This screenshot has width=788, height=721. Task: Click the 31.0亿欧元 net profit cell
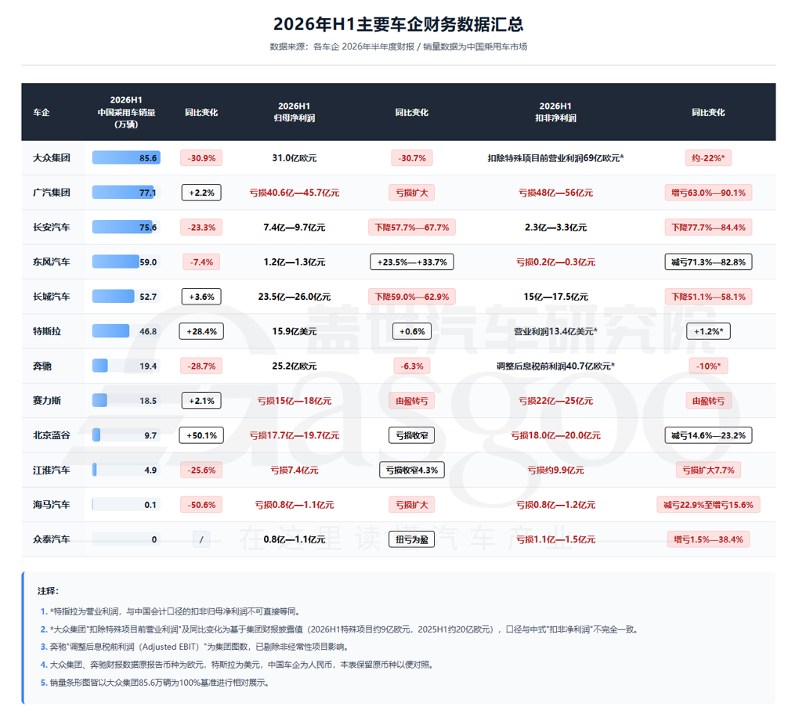click(294, 157)
